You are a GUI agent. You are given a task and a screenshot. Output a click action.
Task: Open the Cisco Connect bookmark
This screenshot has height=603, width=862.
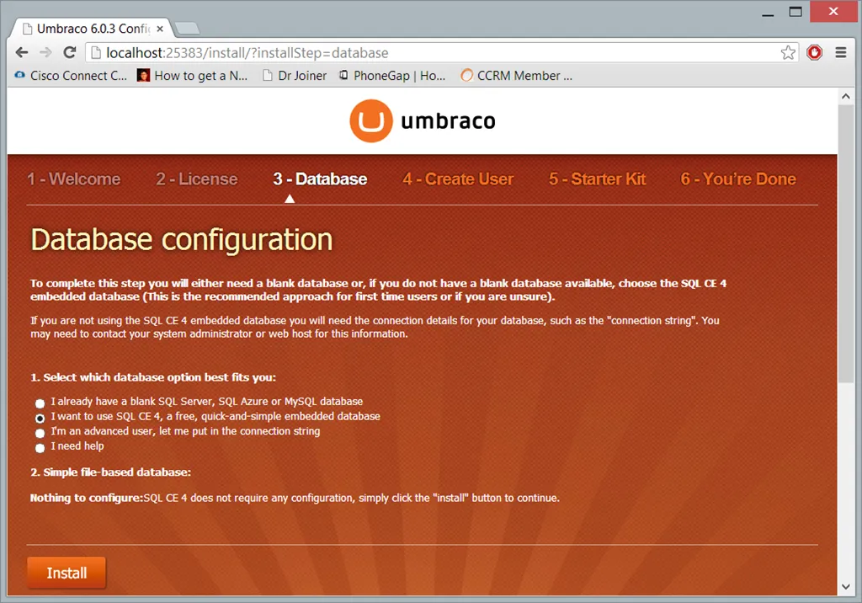tap(71, 76)
